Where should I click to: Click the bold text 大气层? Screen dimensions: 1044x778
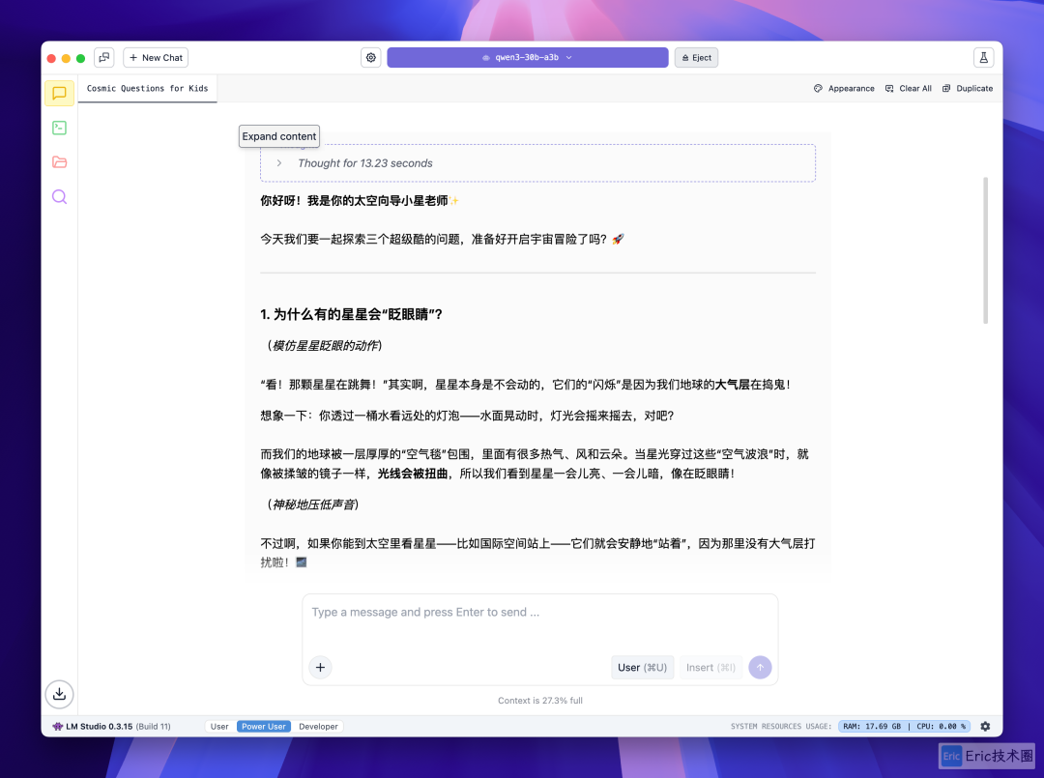[x=733, y=385]
